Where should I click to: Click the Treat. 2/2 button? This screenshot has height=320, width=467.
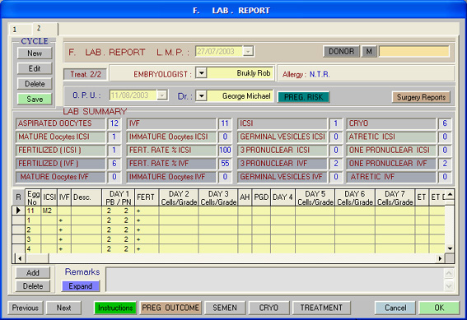click(86, 74)
